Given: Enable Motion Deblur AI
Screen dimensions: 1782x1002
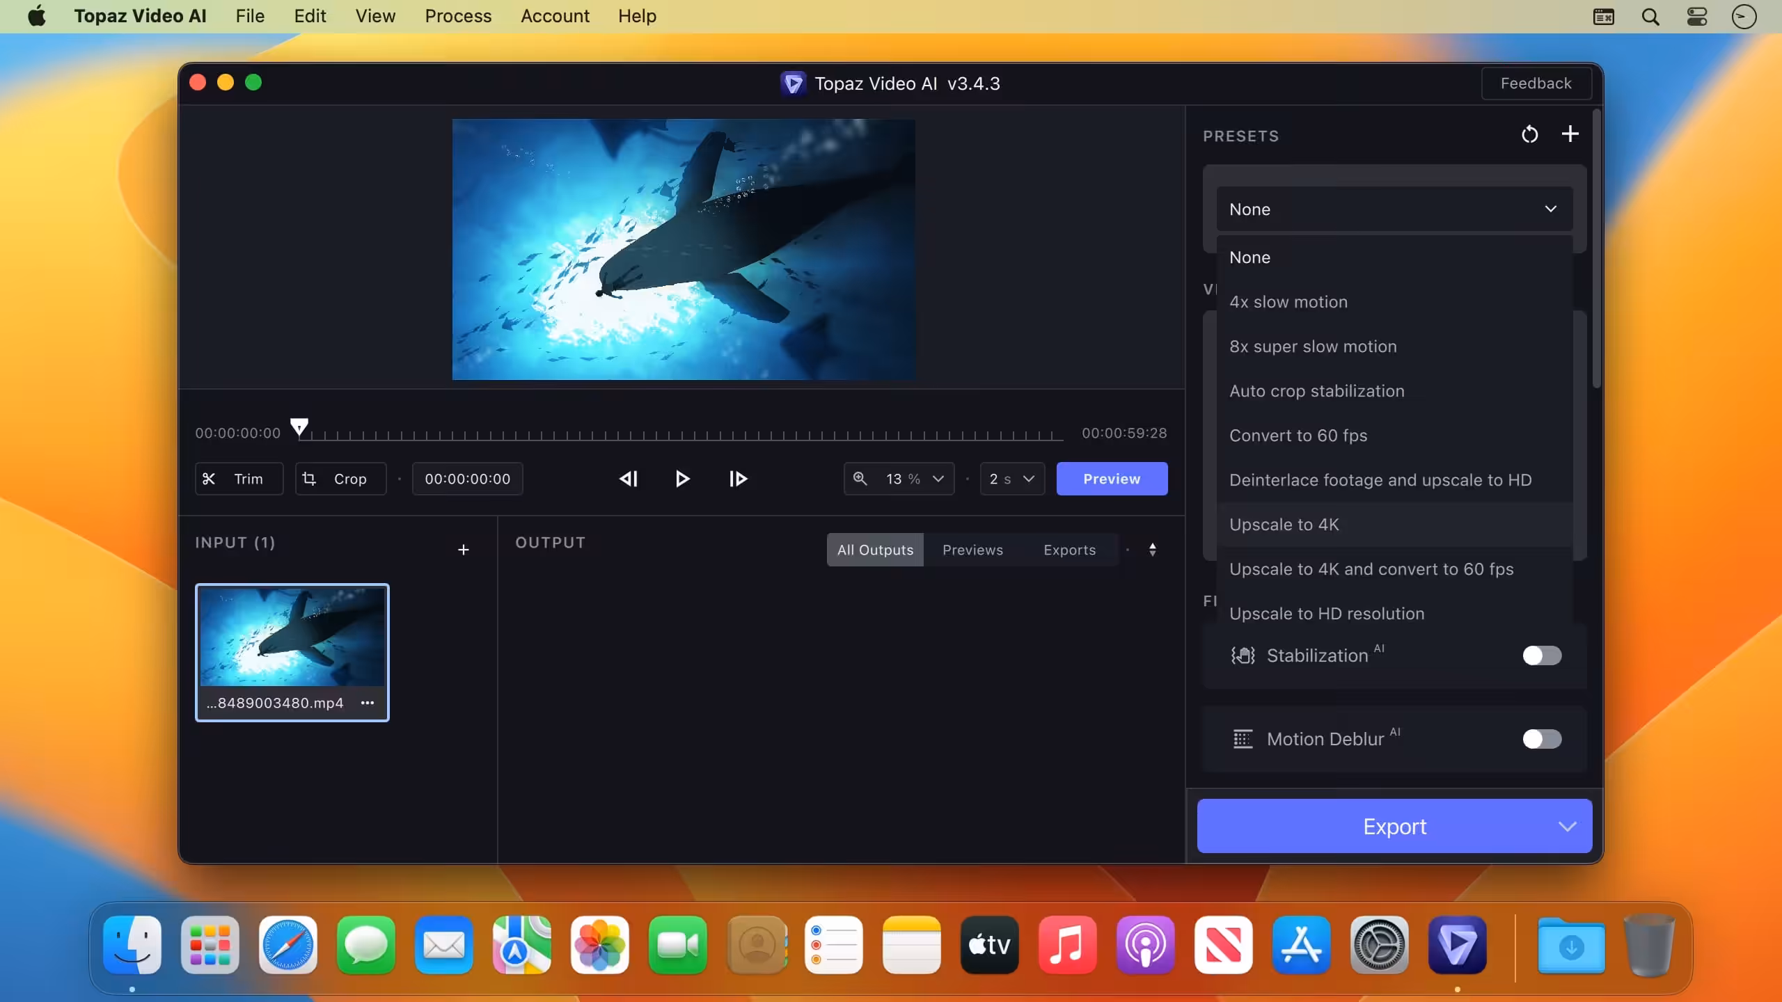Looking at the screenshot, I should (x=1542, y=739).
